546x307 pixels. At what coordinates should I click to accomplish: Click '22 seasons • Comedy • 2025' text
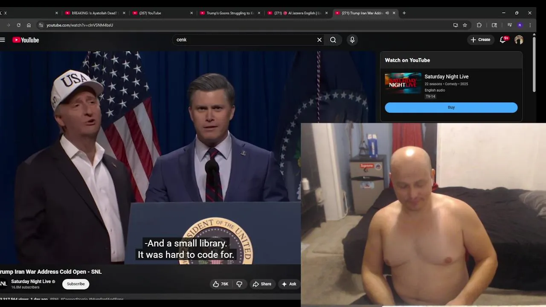pyautogui.click(x=446, y=84)
